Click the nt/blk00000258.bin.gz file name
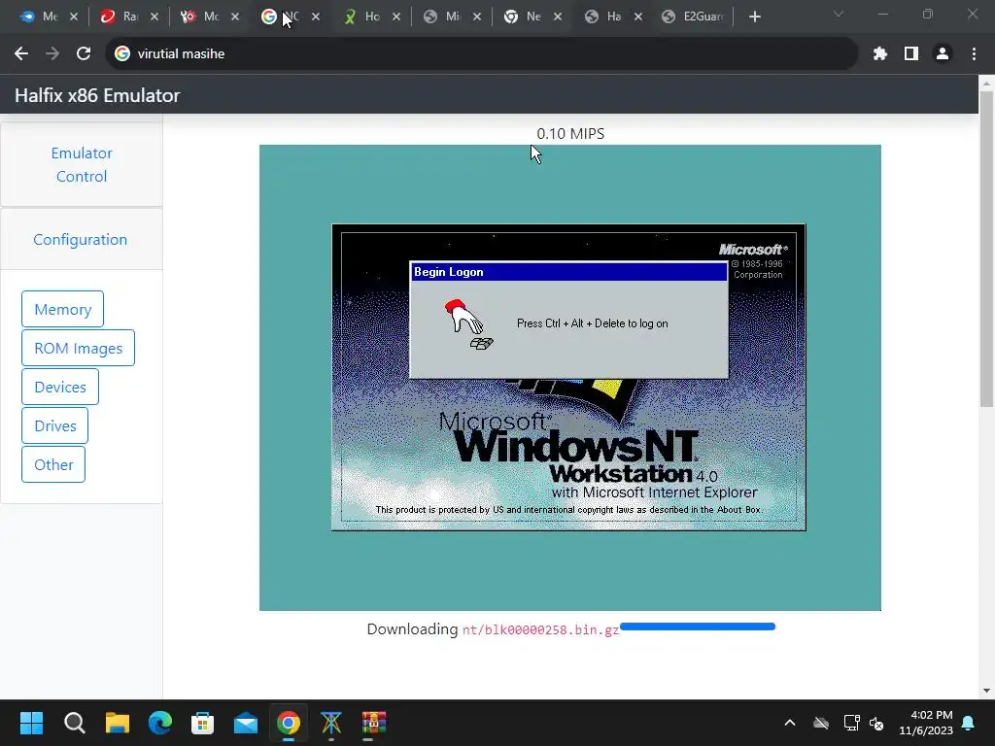The image size is (995, 746). (540, 629)
